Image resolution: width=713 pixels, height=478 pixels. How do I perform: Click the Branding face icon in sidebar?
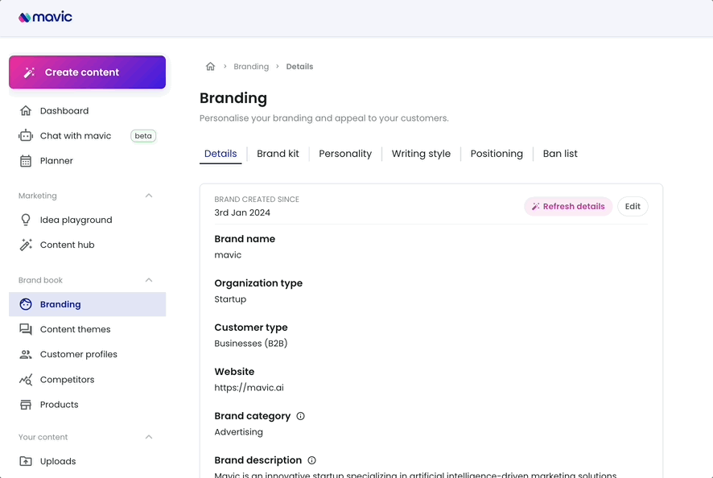[26, 304]
